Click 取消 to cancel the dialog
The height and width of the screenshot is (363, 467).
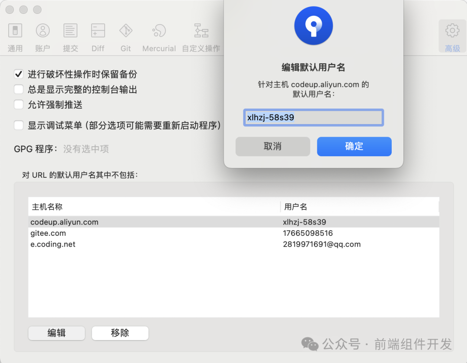(272, 146)
